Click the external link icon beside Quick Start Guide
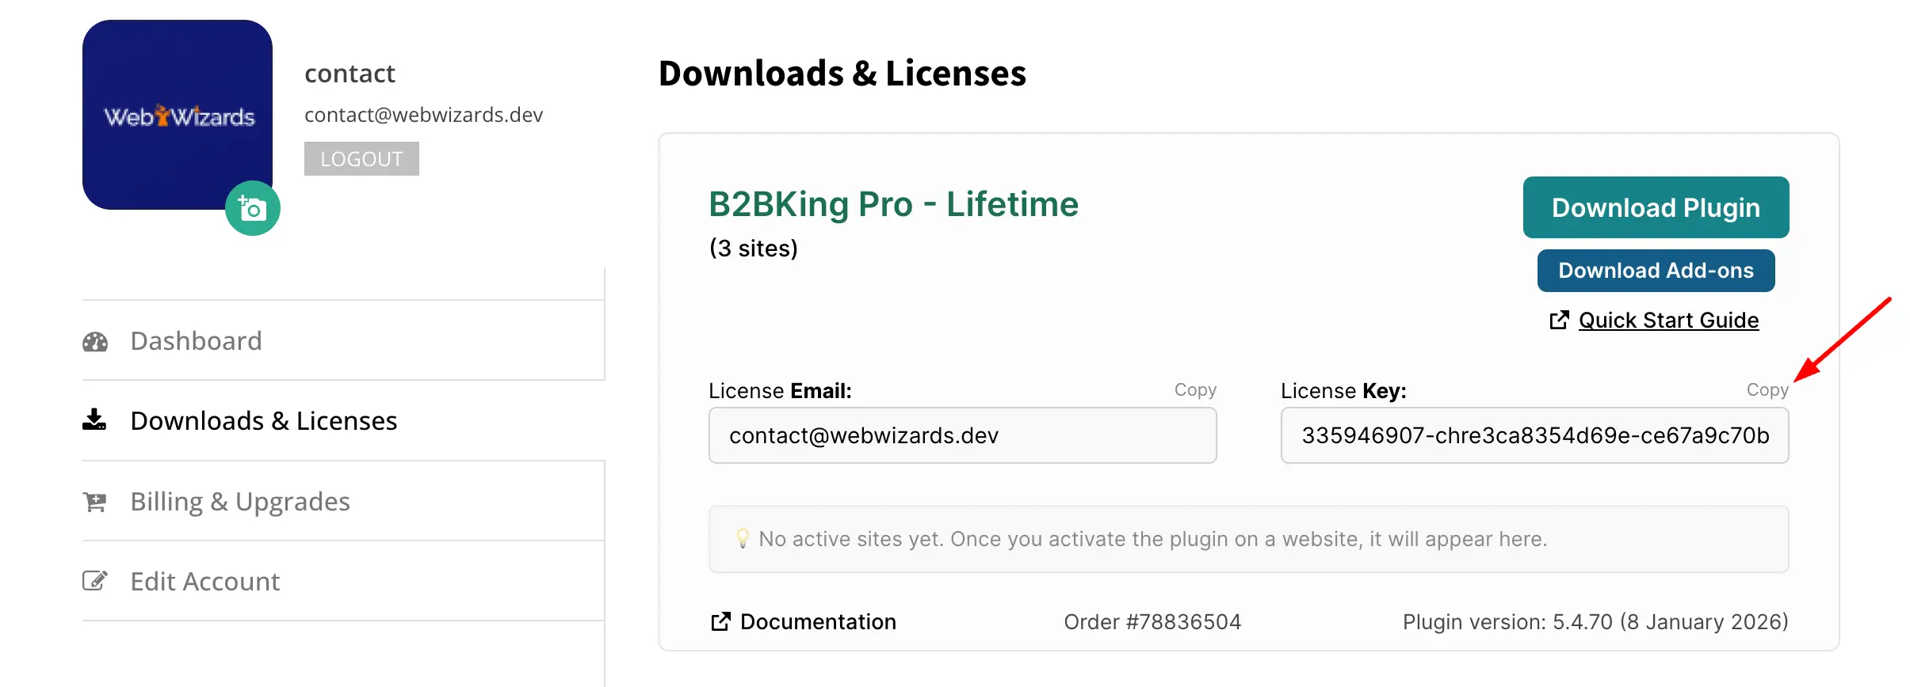The height and width of the screenshot is (687, 1910). [x=1559, y=320]
